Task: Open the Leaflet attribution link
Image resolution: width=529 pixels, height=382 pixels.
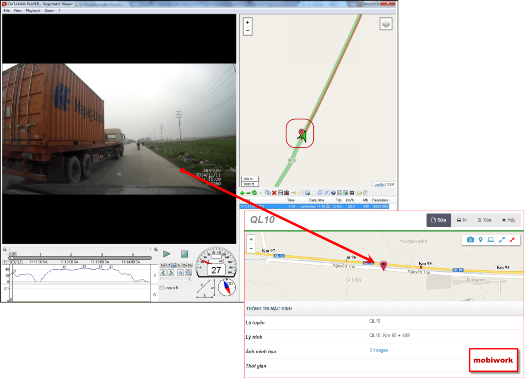Action: click(x=379, y=185)
